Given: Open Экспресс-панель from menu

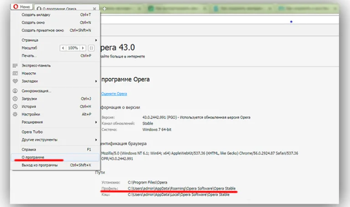Looking at the screenshot, I should tap(56, 66).
